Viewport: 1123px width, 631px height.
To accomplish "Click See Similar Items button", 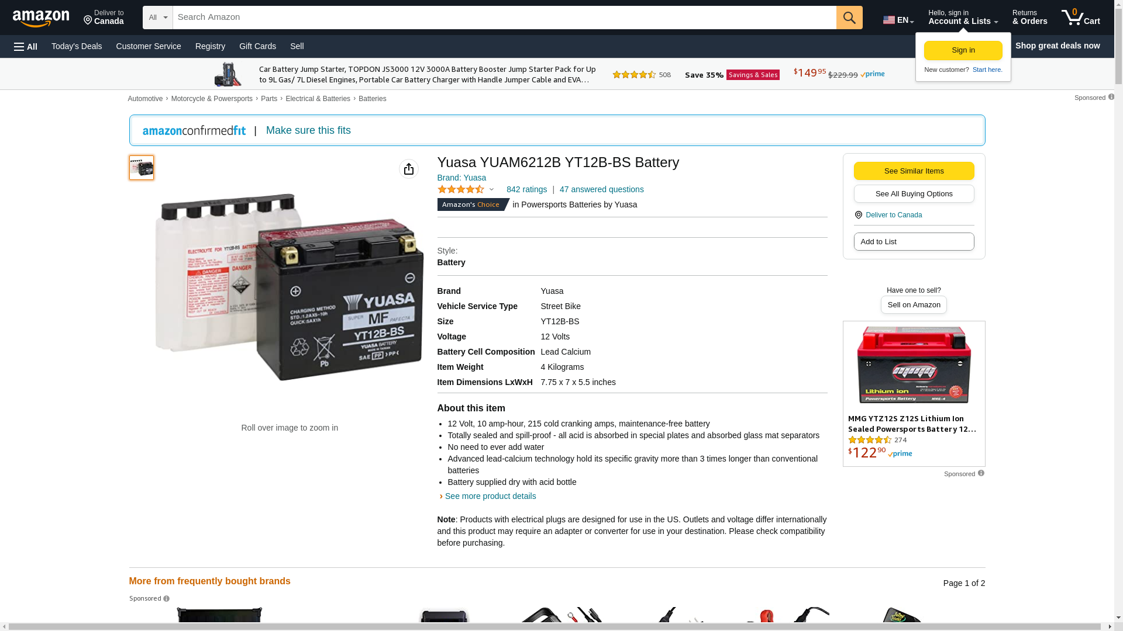I will 914,171.
